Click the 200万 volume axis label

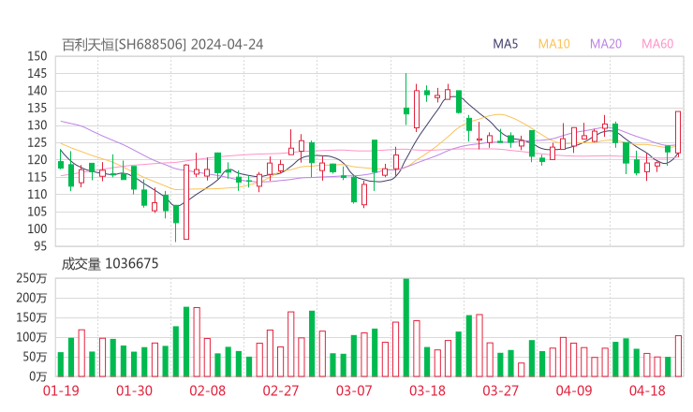pyautogui.click(x=32, y=298)
